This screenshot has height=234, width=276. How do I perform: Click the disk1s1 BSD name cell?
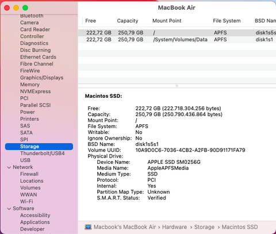264,40
